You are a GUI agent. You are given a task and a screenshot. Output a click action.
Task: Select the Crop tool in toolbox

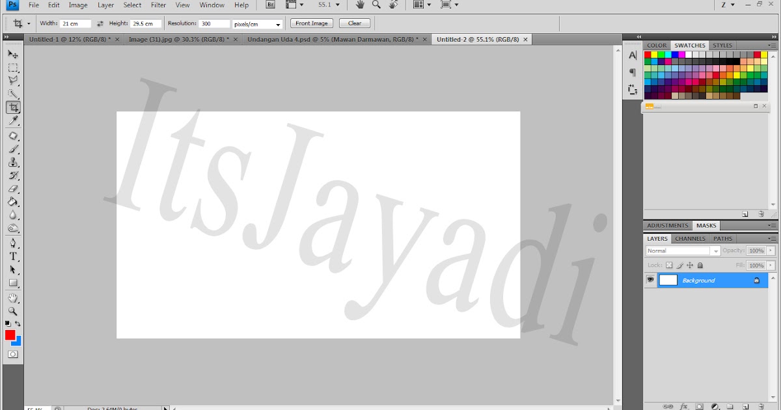(13, 107)
